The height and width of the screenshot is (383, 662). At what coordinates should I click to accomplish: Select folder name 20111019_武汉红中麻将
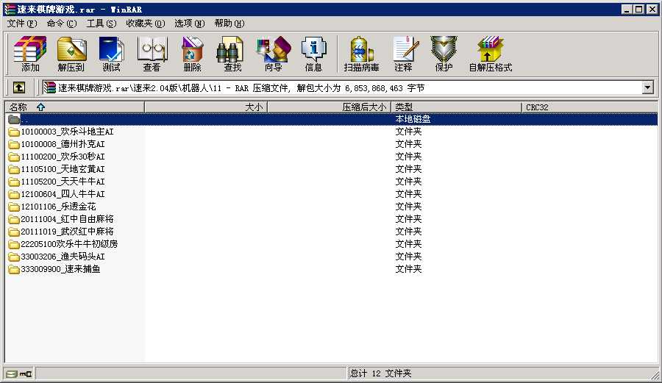click(67, 232)
